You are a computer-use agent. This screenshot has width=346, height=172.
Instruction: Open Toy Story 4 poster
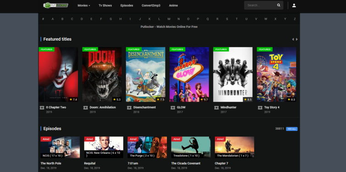276,74
